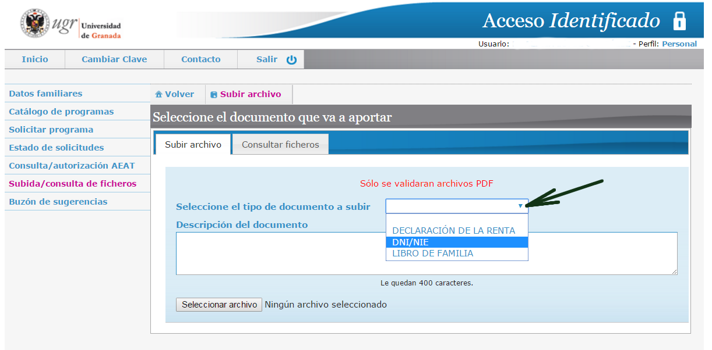Select DECLARACIÓN DE LA RENTA option

tap(453, 230)
